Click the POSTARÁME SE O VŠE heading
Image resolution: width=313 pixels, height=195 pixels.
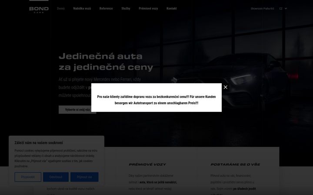point(235,164)
